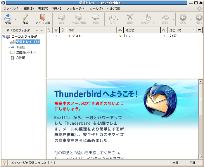Click the Thunderbird logo image

click(x=160, y=100)
